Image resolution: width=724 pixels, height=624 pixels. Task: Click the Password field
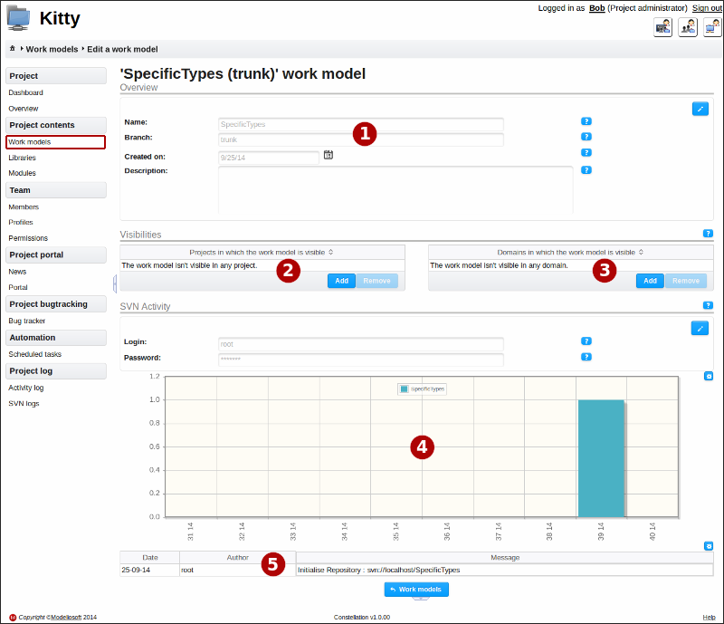click(361, 360)
